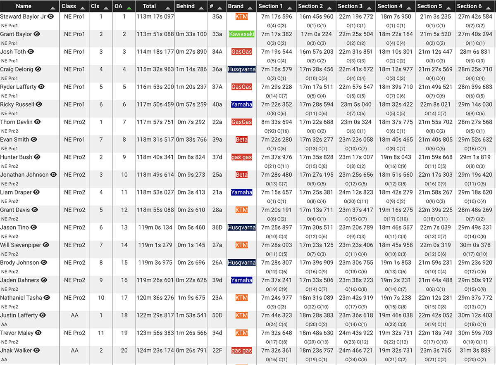
Task: Click the GasGas badge in Josh Toth's row
Action: tap(241, 52)
